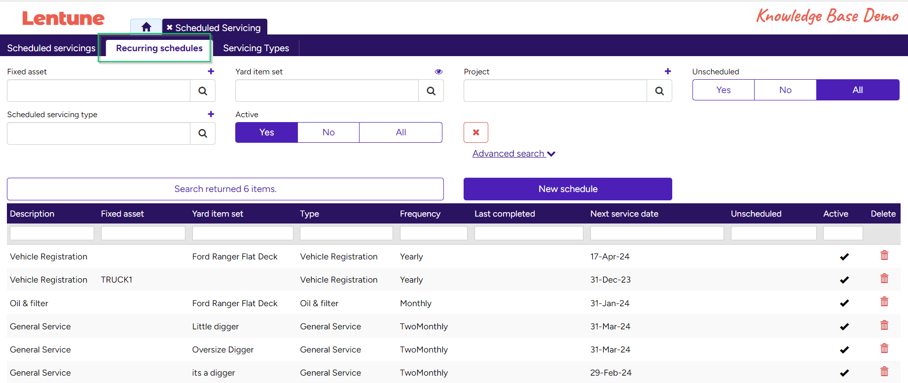Image resolution: width=908 pixels, height=383 pixels.
Task: Search Scheduled servicing type using the magnifier icon
Action: 203,133
